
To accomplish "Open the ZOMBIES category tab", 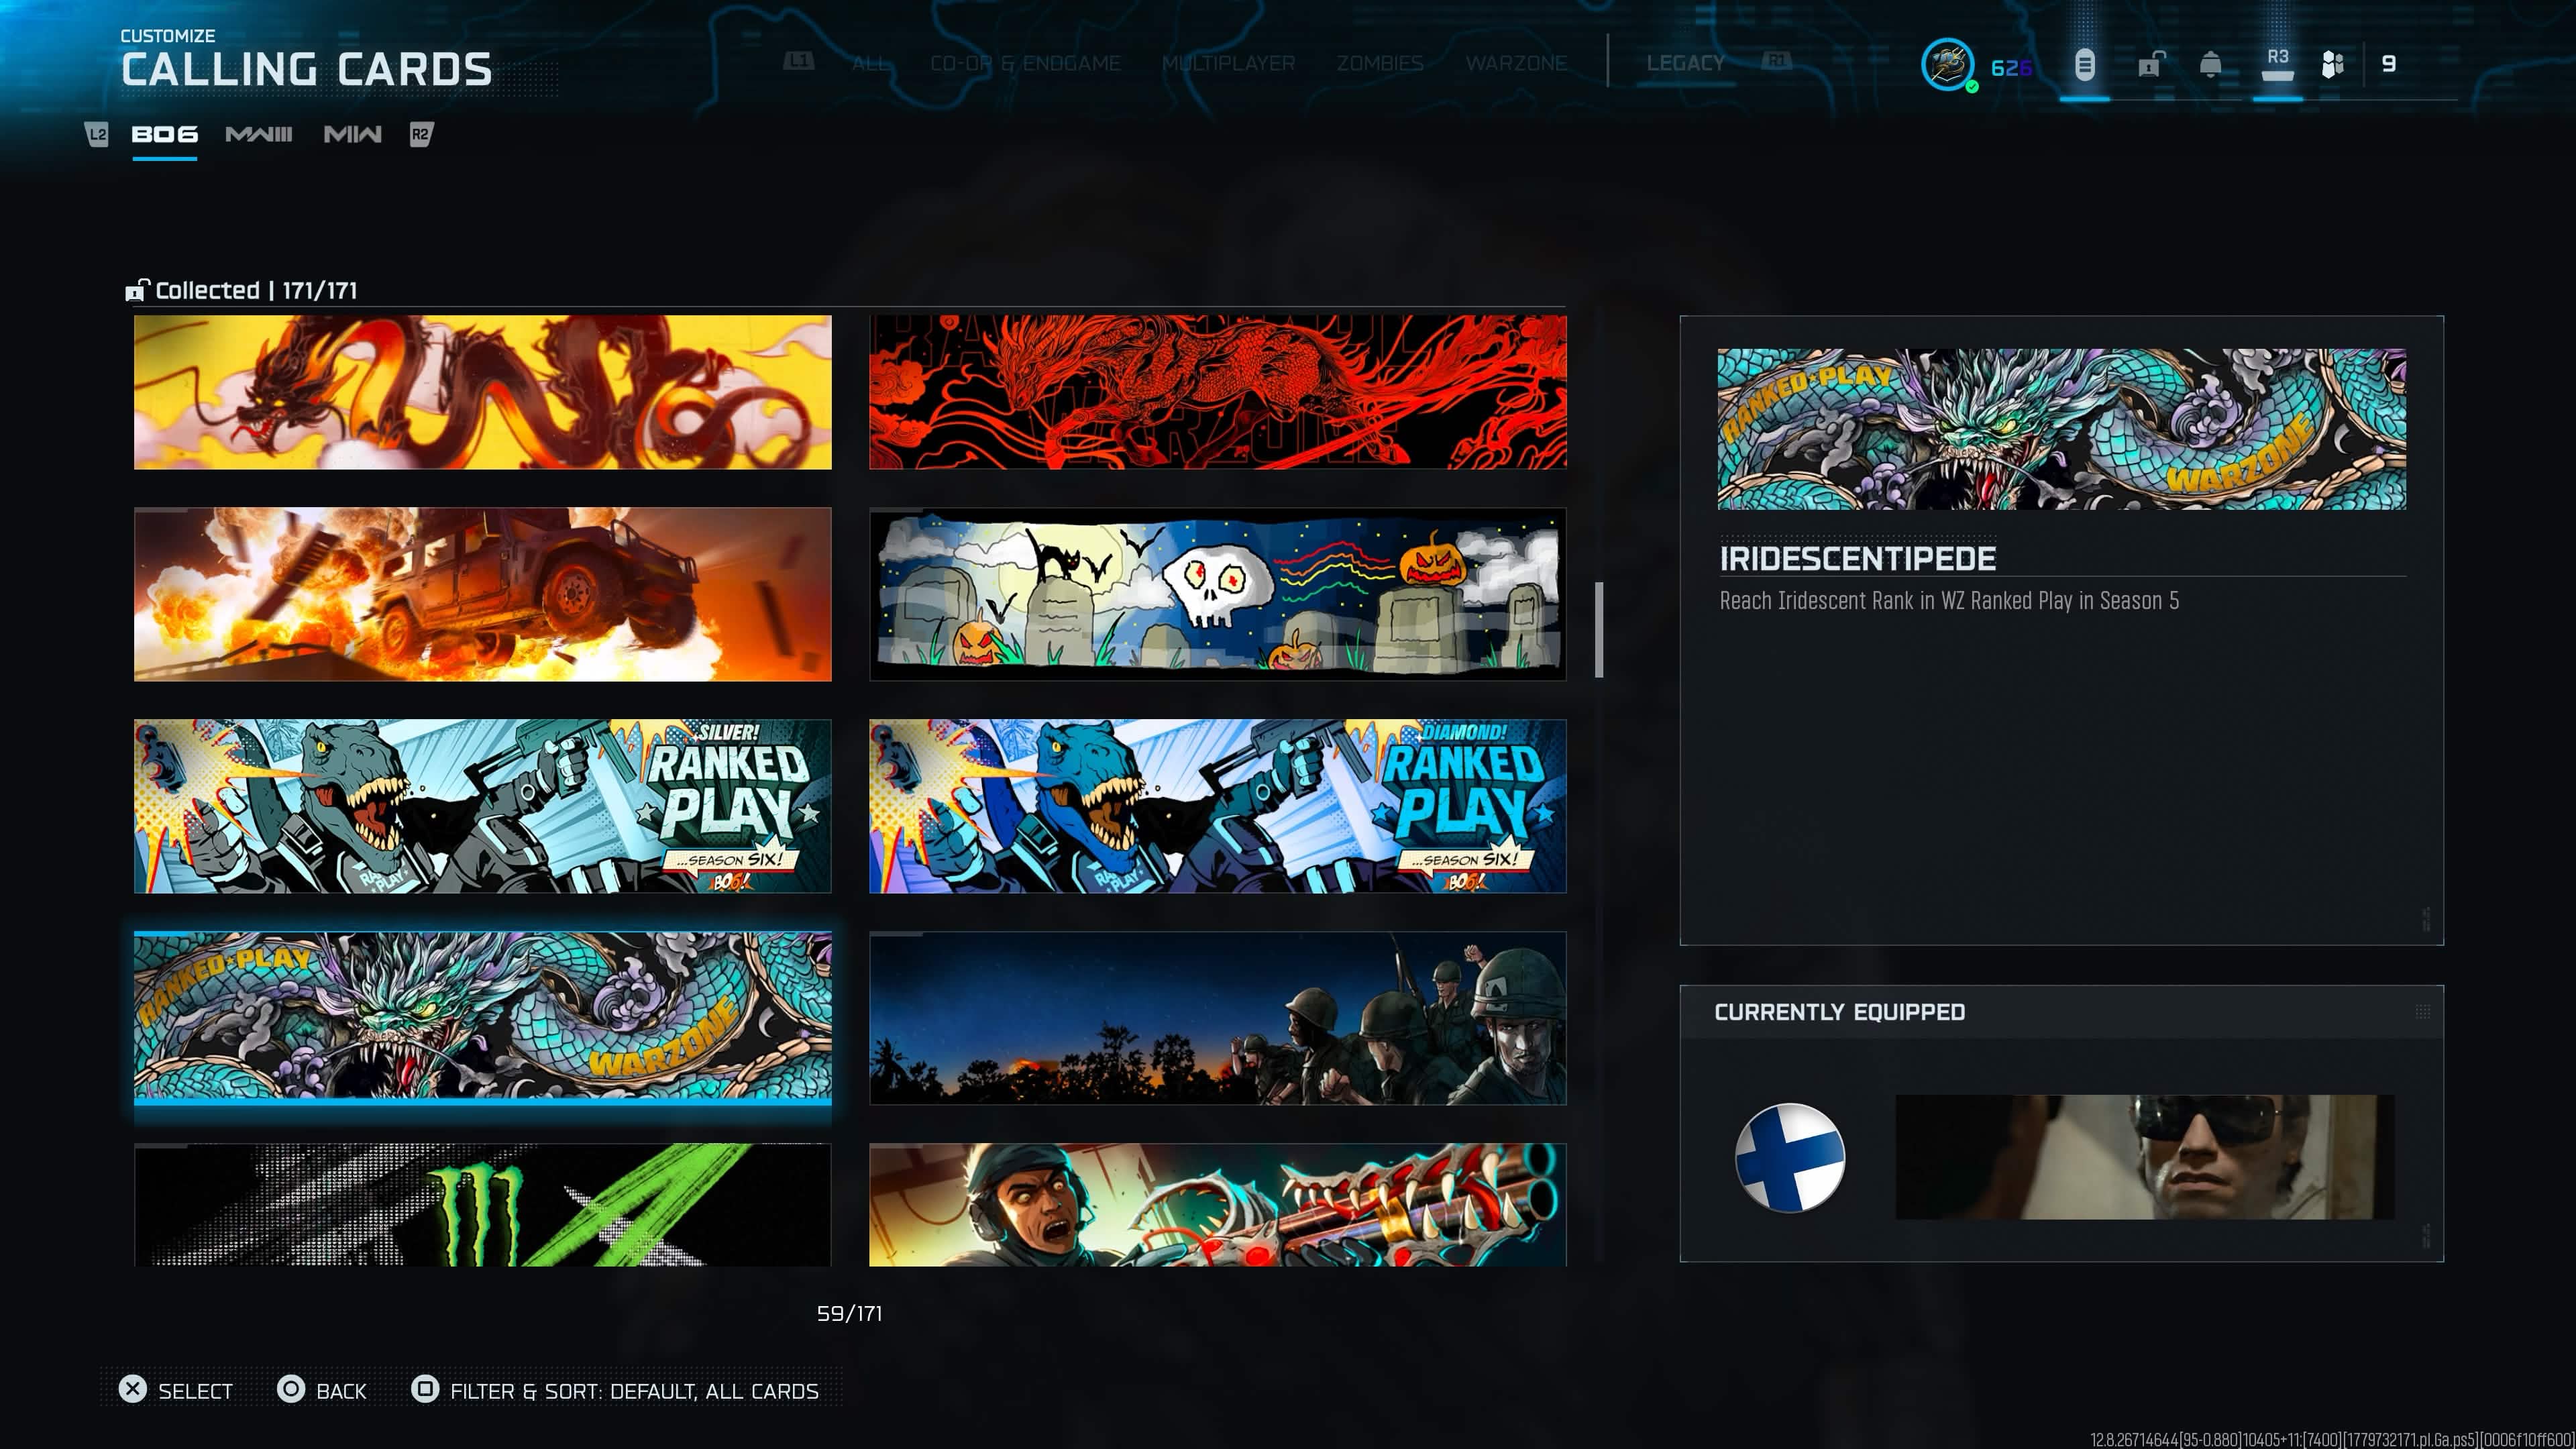I will tap(1380, 63).
